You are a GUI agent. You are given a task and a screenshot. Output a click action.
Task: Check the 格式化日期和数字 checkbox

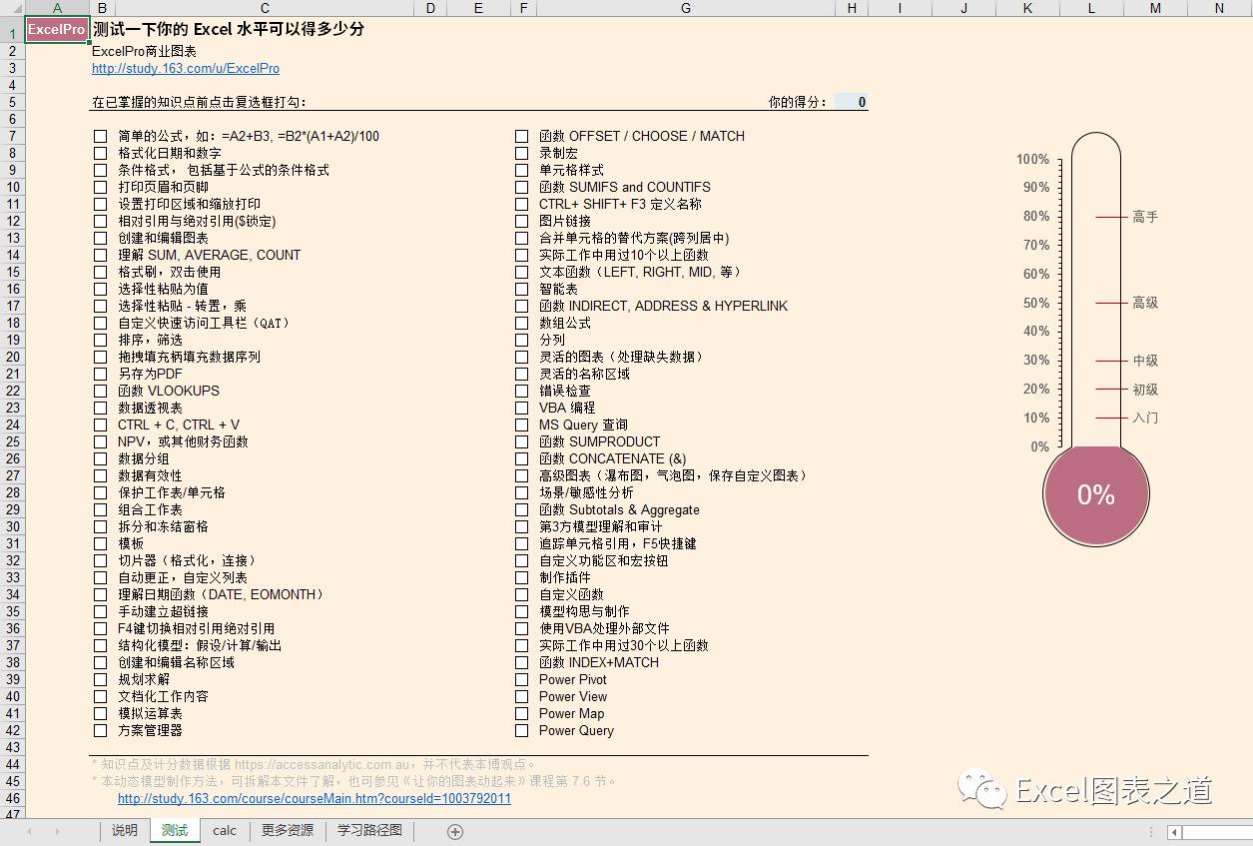click(x=100, y=153)
